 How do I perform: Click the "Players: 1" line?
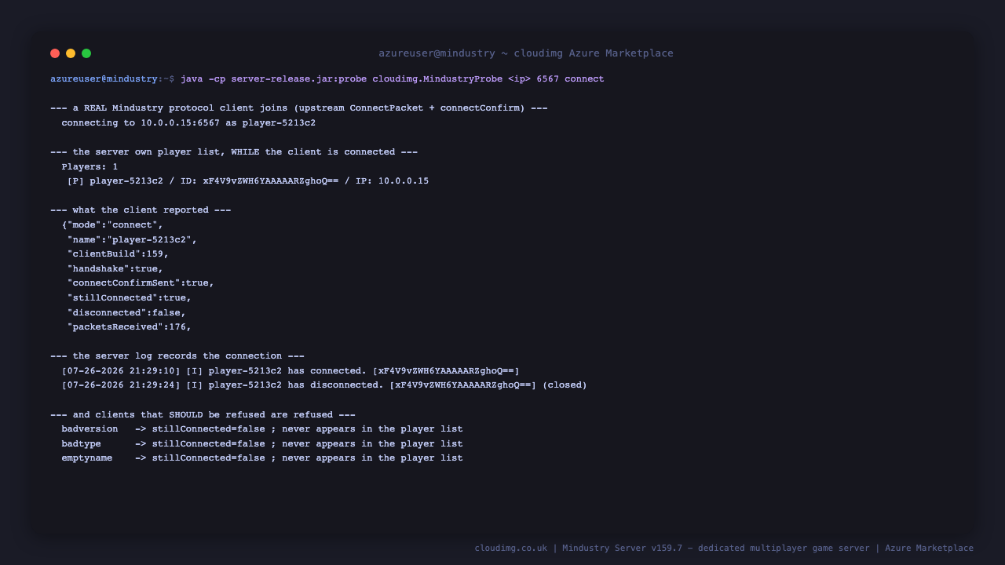90,167
